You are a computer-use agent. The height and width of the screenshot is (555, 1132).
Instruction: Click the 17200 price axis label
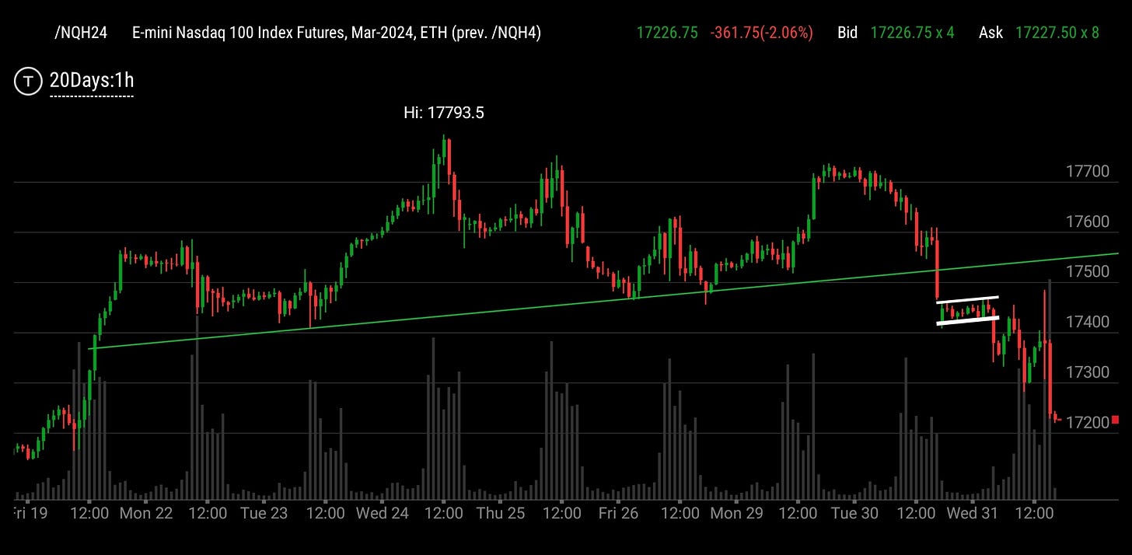pyautogui.click(x=1088, y=423)
